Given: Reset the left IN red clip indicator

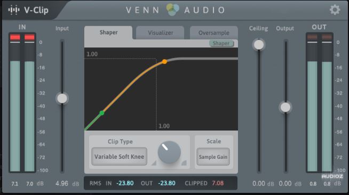Looking at the screenshot, I should (x=15, y=37).
